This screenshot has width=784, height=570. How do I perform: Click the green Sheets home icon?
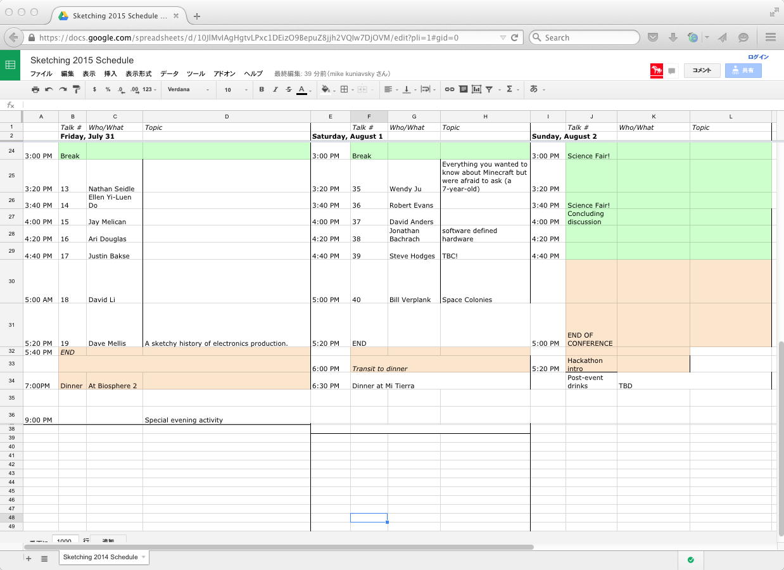[10, 65]
